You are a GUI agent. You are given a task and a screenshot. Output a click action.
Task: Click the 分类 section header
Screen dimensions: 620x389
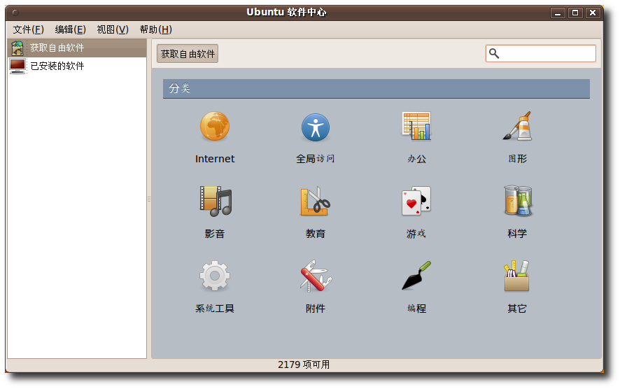tap(376, 89)
